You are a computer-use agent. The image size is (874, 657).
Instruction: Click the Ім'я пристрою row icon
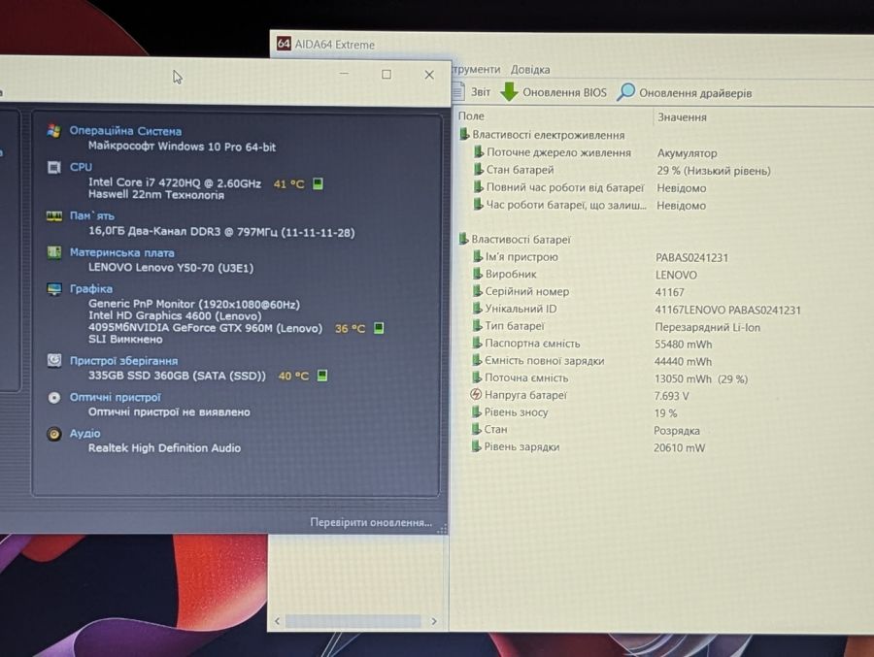(x=478, y=256)
